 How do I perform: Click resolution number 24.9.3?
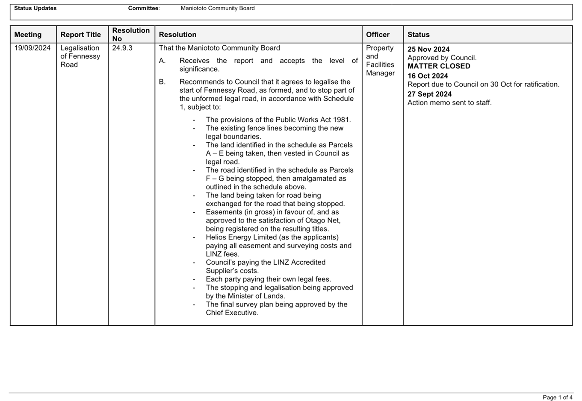(122, 48)
